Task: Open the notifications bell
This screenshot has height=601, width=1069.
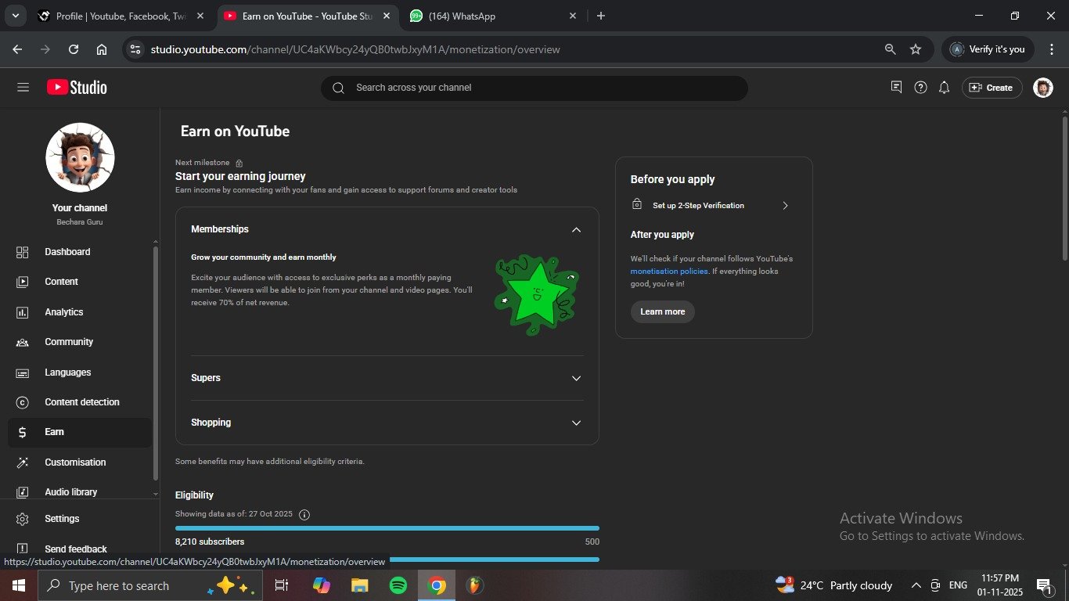Action: coord(944,88)
